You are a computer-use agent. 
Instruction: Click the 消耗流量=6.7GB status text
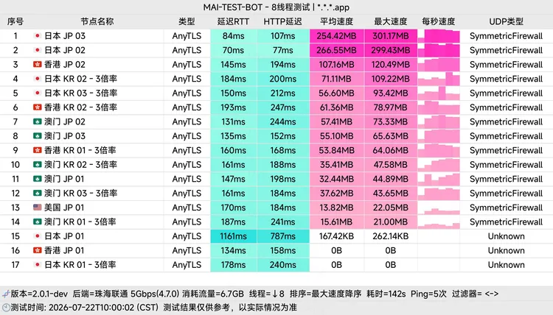(x=213, y=294)
